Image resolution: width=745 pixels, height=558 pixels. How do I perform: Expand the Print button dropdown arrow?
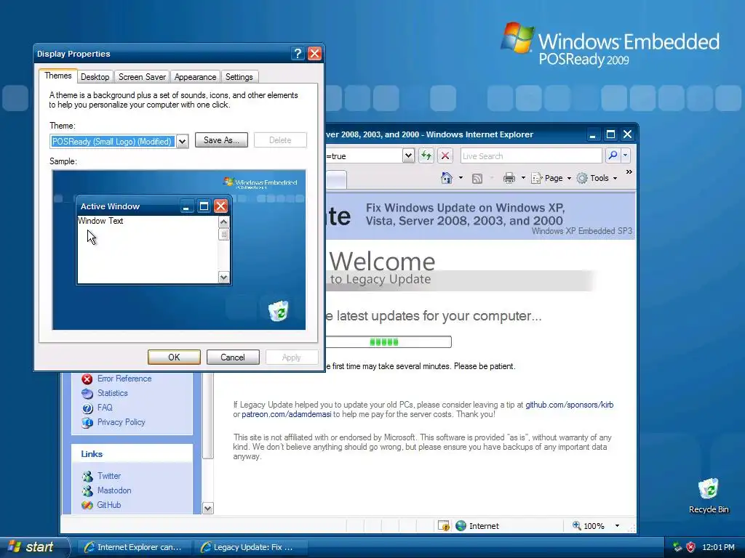[523, 178]
